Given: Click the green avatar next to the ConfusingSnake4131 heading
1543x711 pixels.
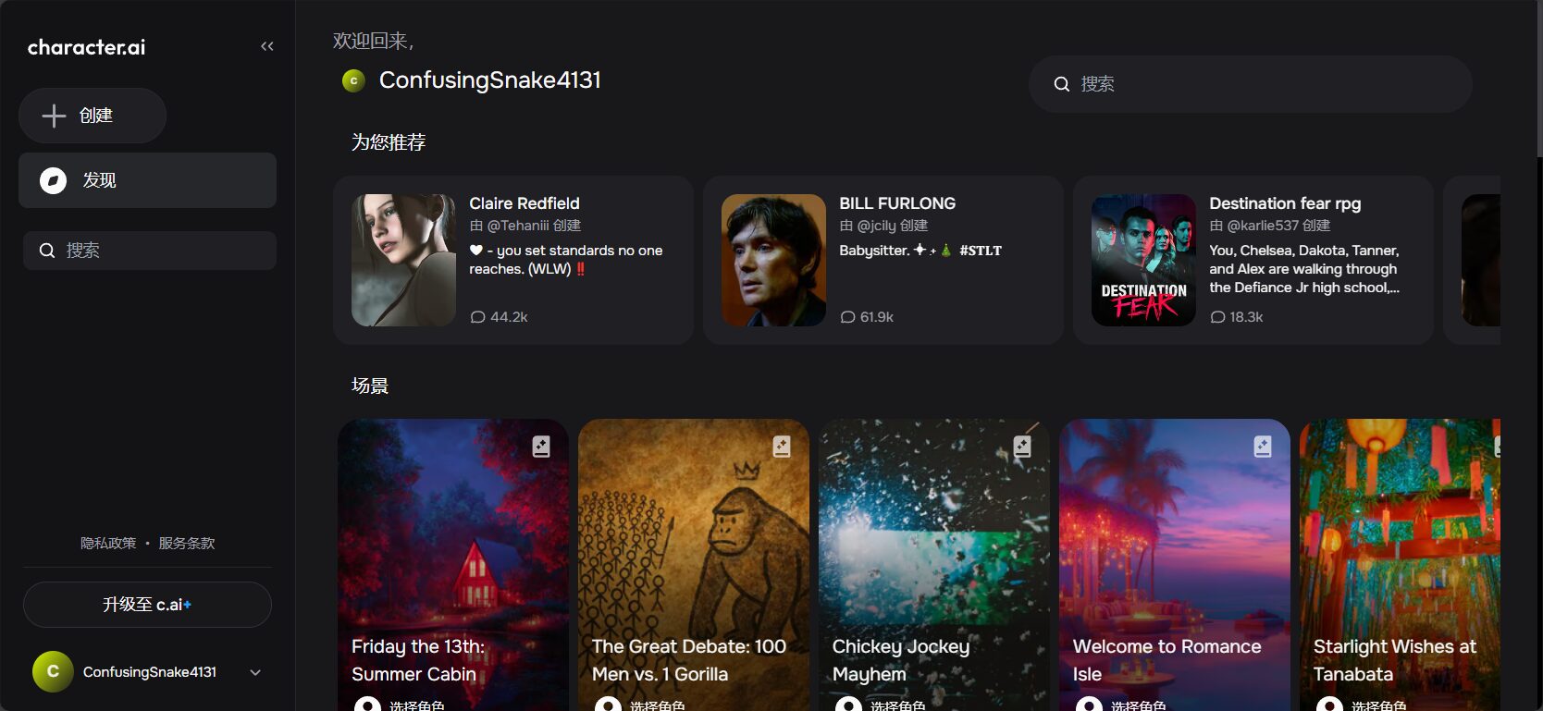Looking at the screenshot, I should click(x=353, y=81).
